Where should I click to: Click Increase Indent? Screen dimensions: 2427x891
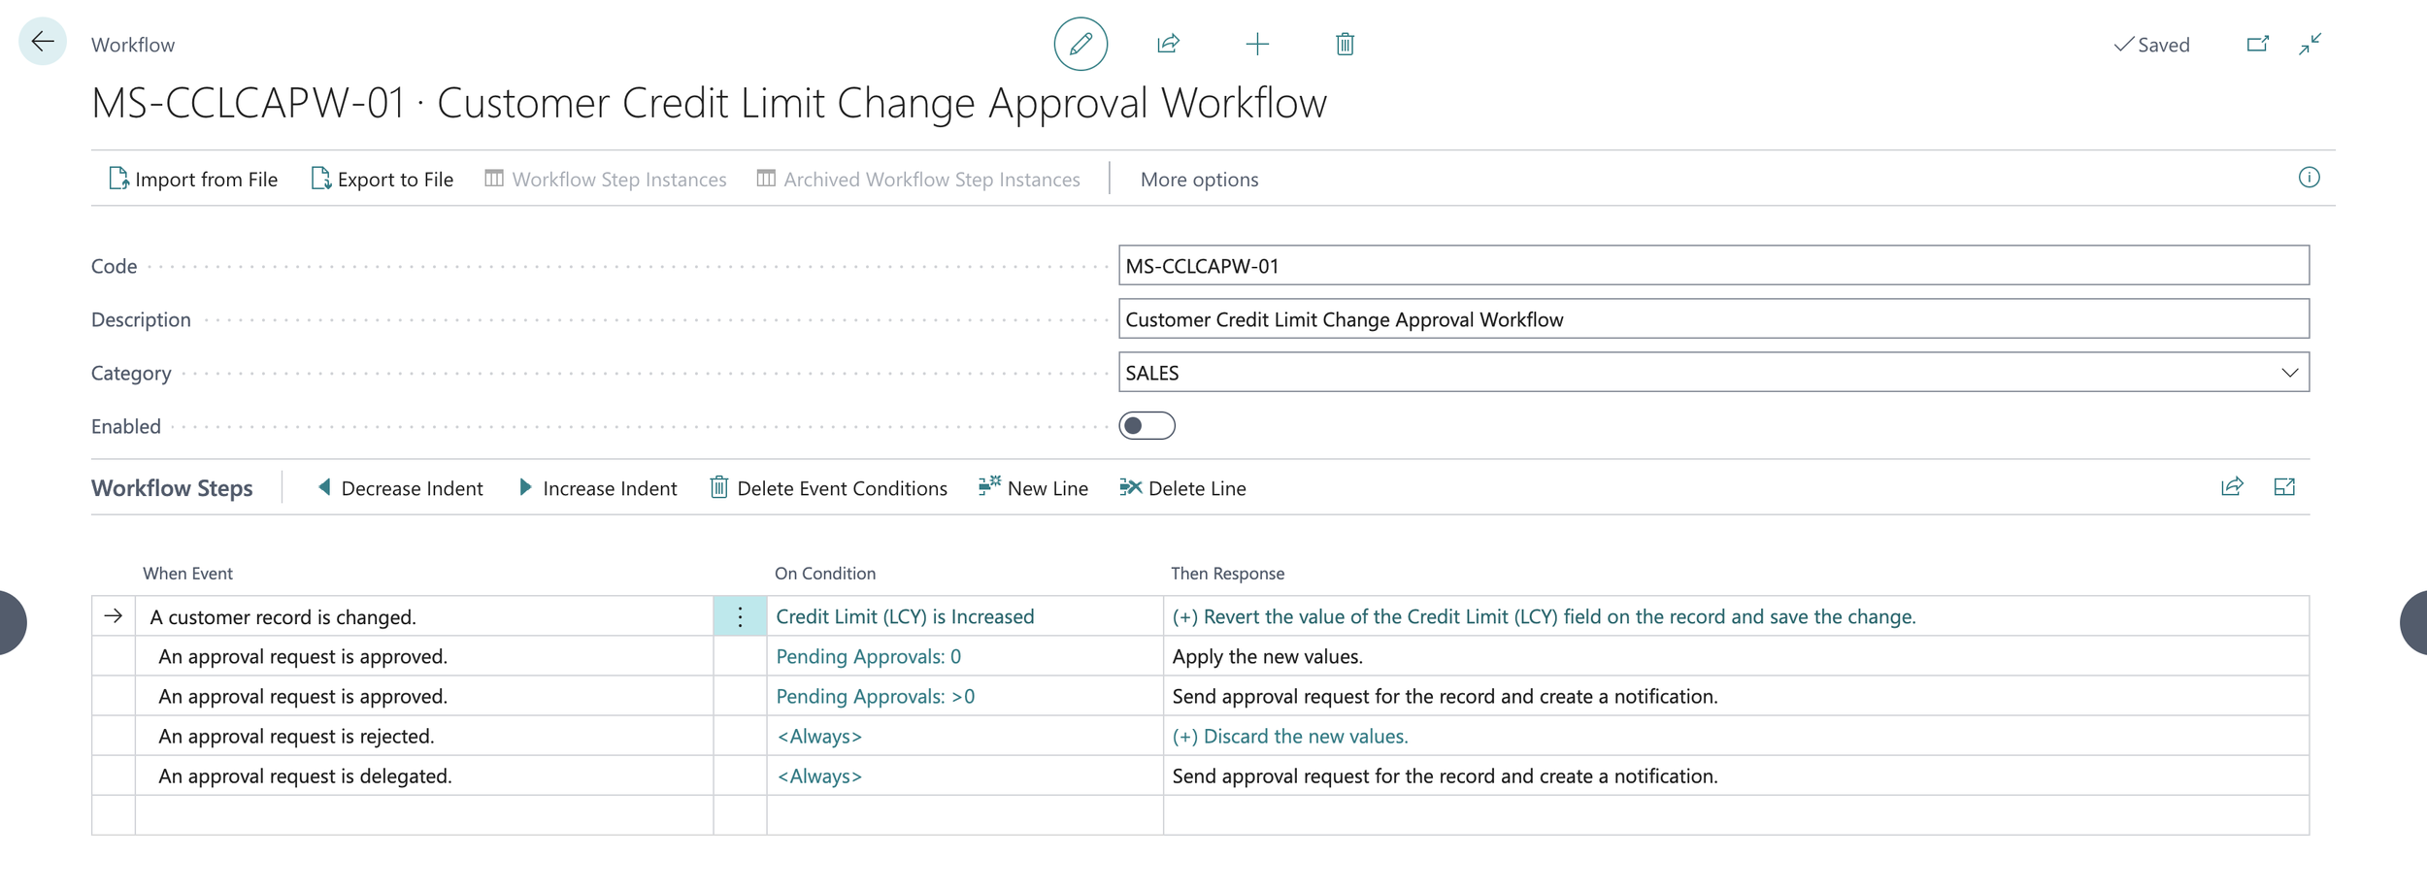598,488
